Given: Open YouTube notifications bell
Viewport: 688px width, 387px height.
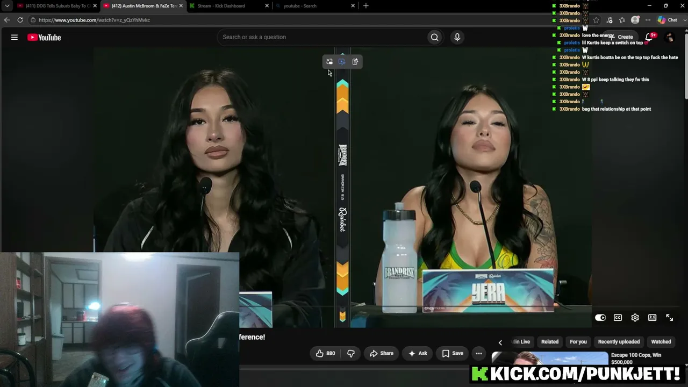Looking at the screenshot, I should coord(649,37).
